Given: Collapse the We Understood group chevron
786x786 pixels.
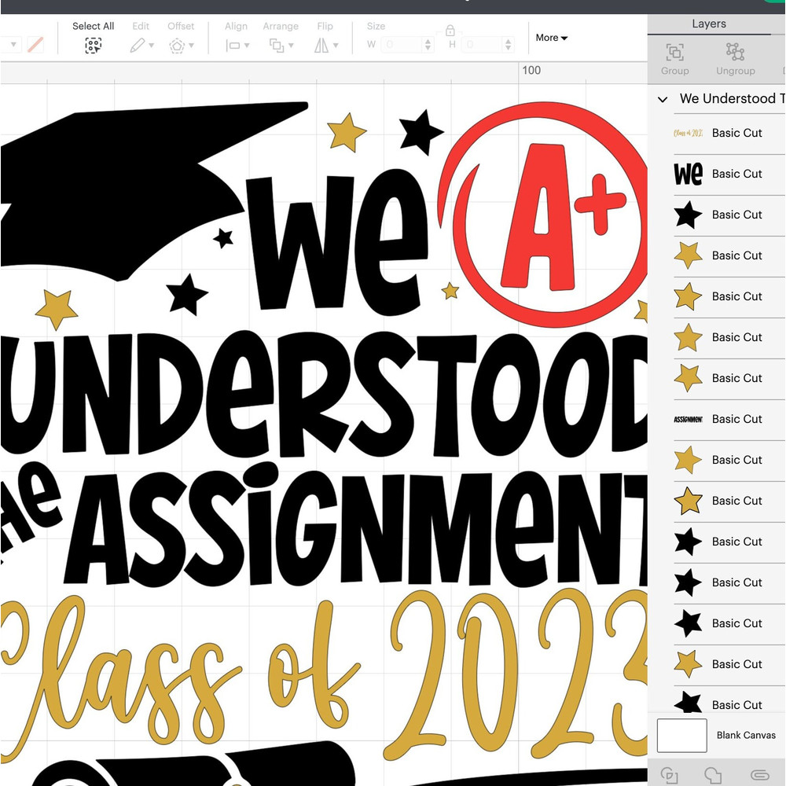Looking at the screenshot, I should 662,100.
